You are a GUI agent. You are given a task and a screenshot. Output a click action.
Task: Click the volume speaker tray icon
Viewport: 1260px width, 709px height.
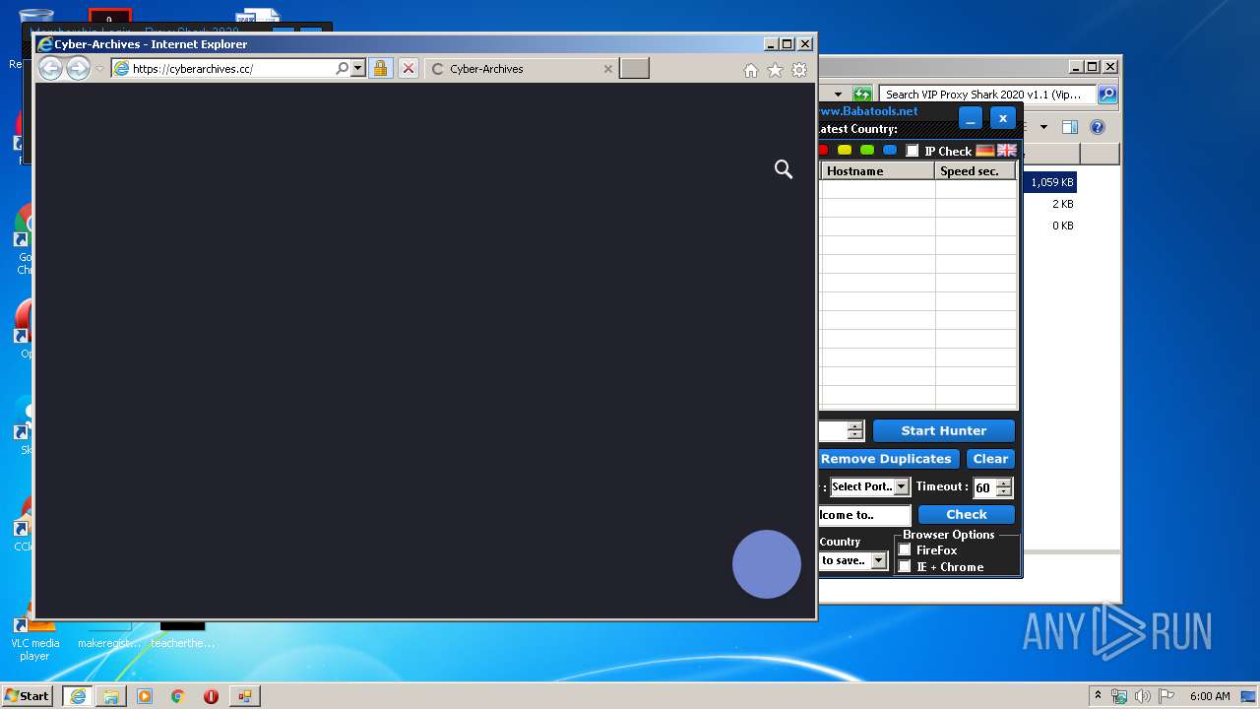point(1142,696)
